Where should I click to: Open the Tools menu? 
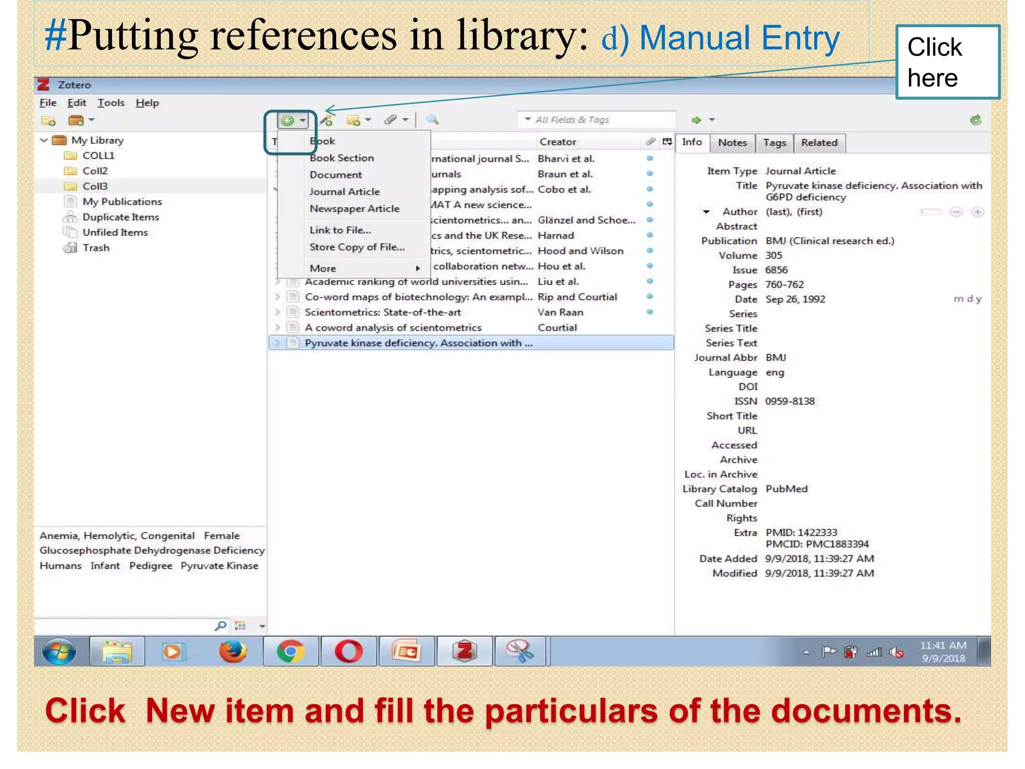[x=111, y=103]
